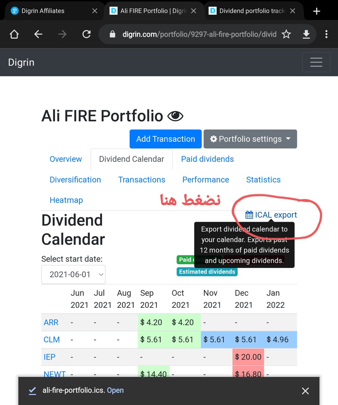Bookmark page with the star icon
Screen dimensions: 338x405
tap(286, 34)
